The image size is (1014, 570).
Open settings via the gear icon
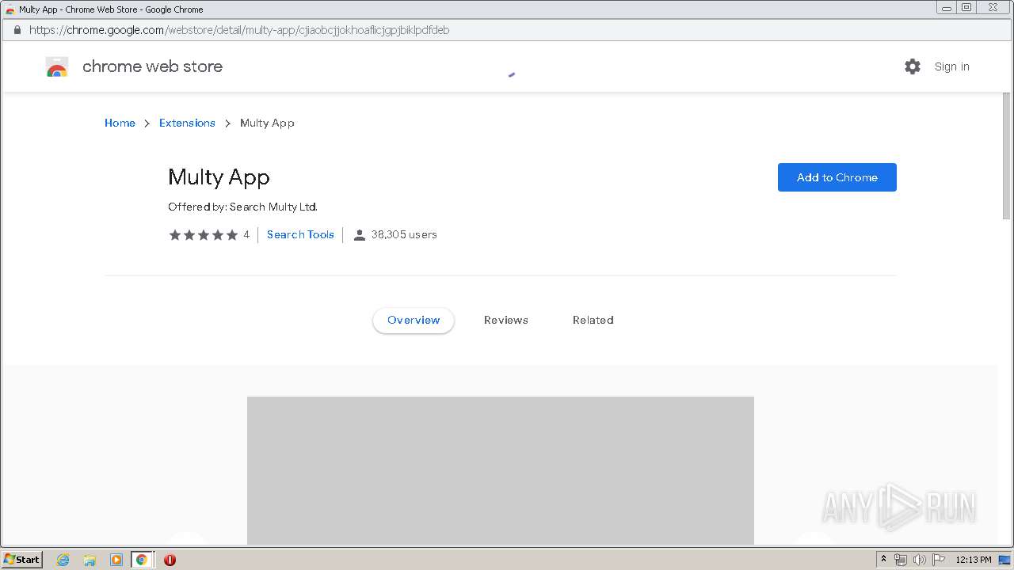click(x=913, y=66)
